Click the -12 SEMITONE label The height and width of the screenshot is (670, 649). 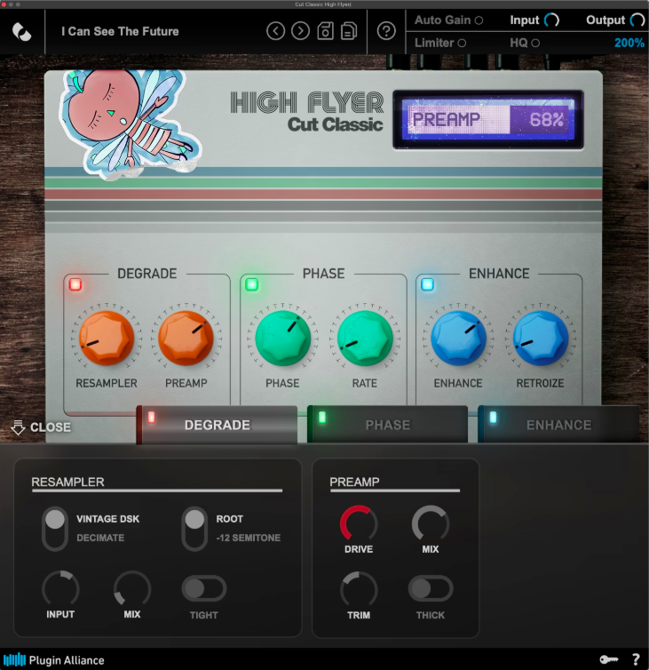click(249, 538)
